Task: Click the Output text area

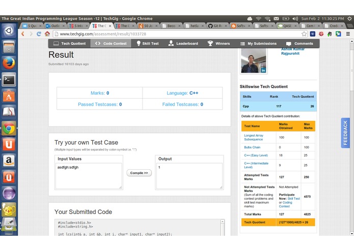Action: coord(189,176)
